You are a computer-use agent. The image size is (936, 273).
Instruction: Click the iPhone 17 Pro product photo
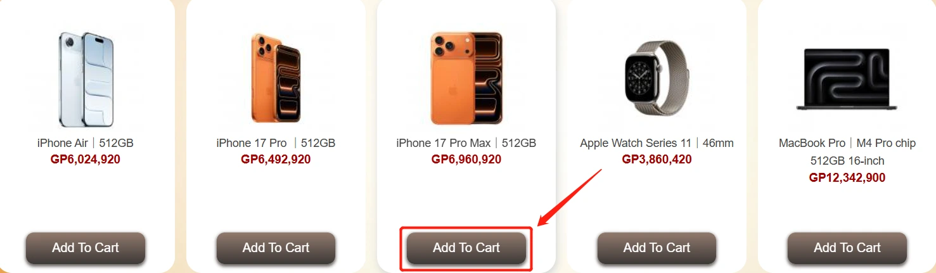pos(276,78)
